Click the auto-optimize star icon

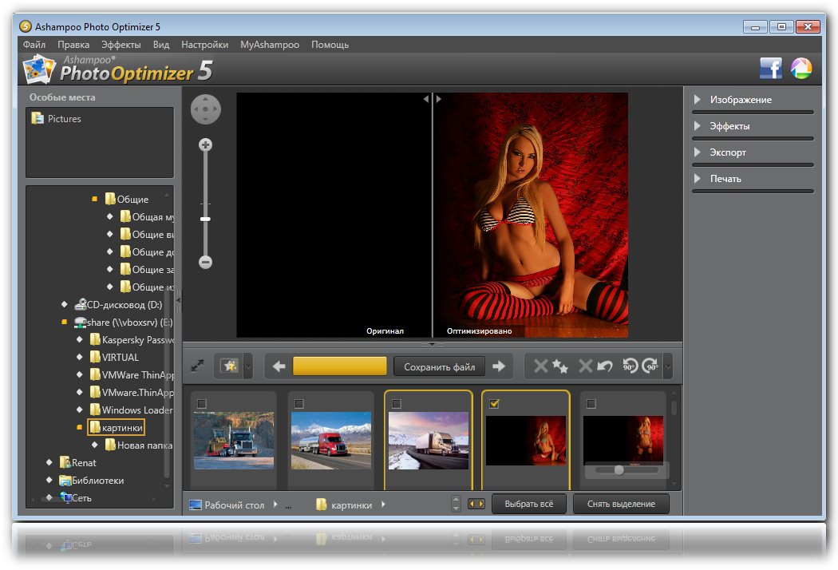[230, 366]
